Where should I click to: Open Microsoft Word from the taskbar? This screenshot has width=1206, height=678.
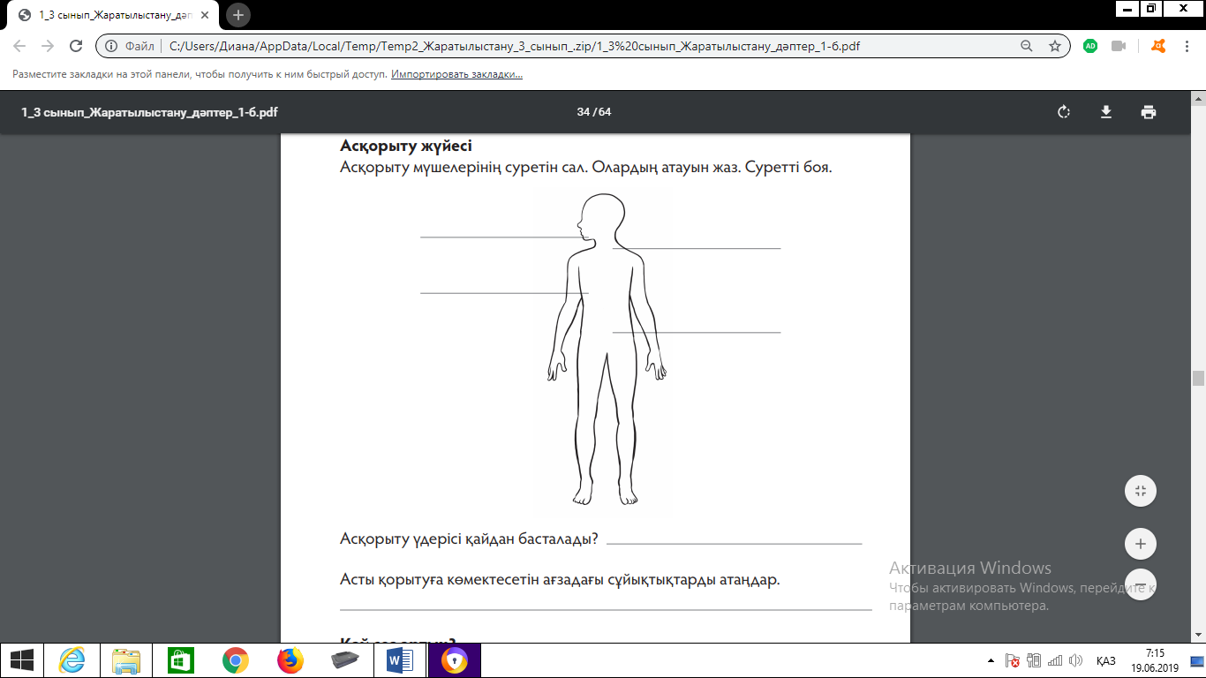[399, 660]
